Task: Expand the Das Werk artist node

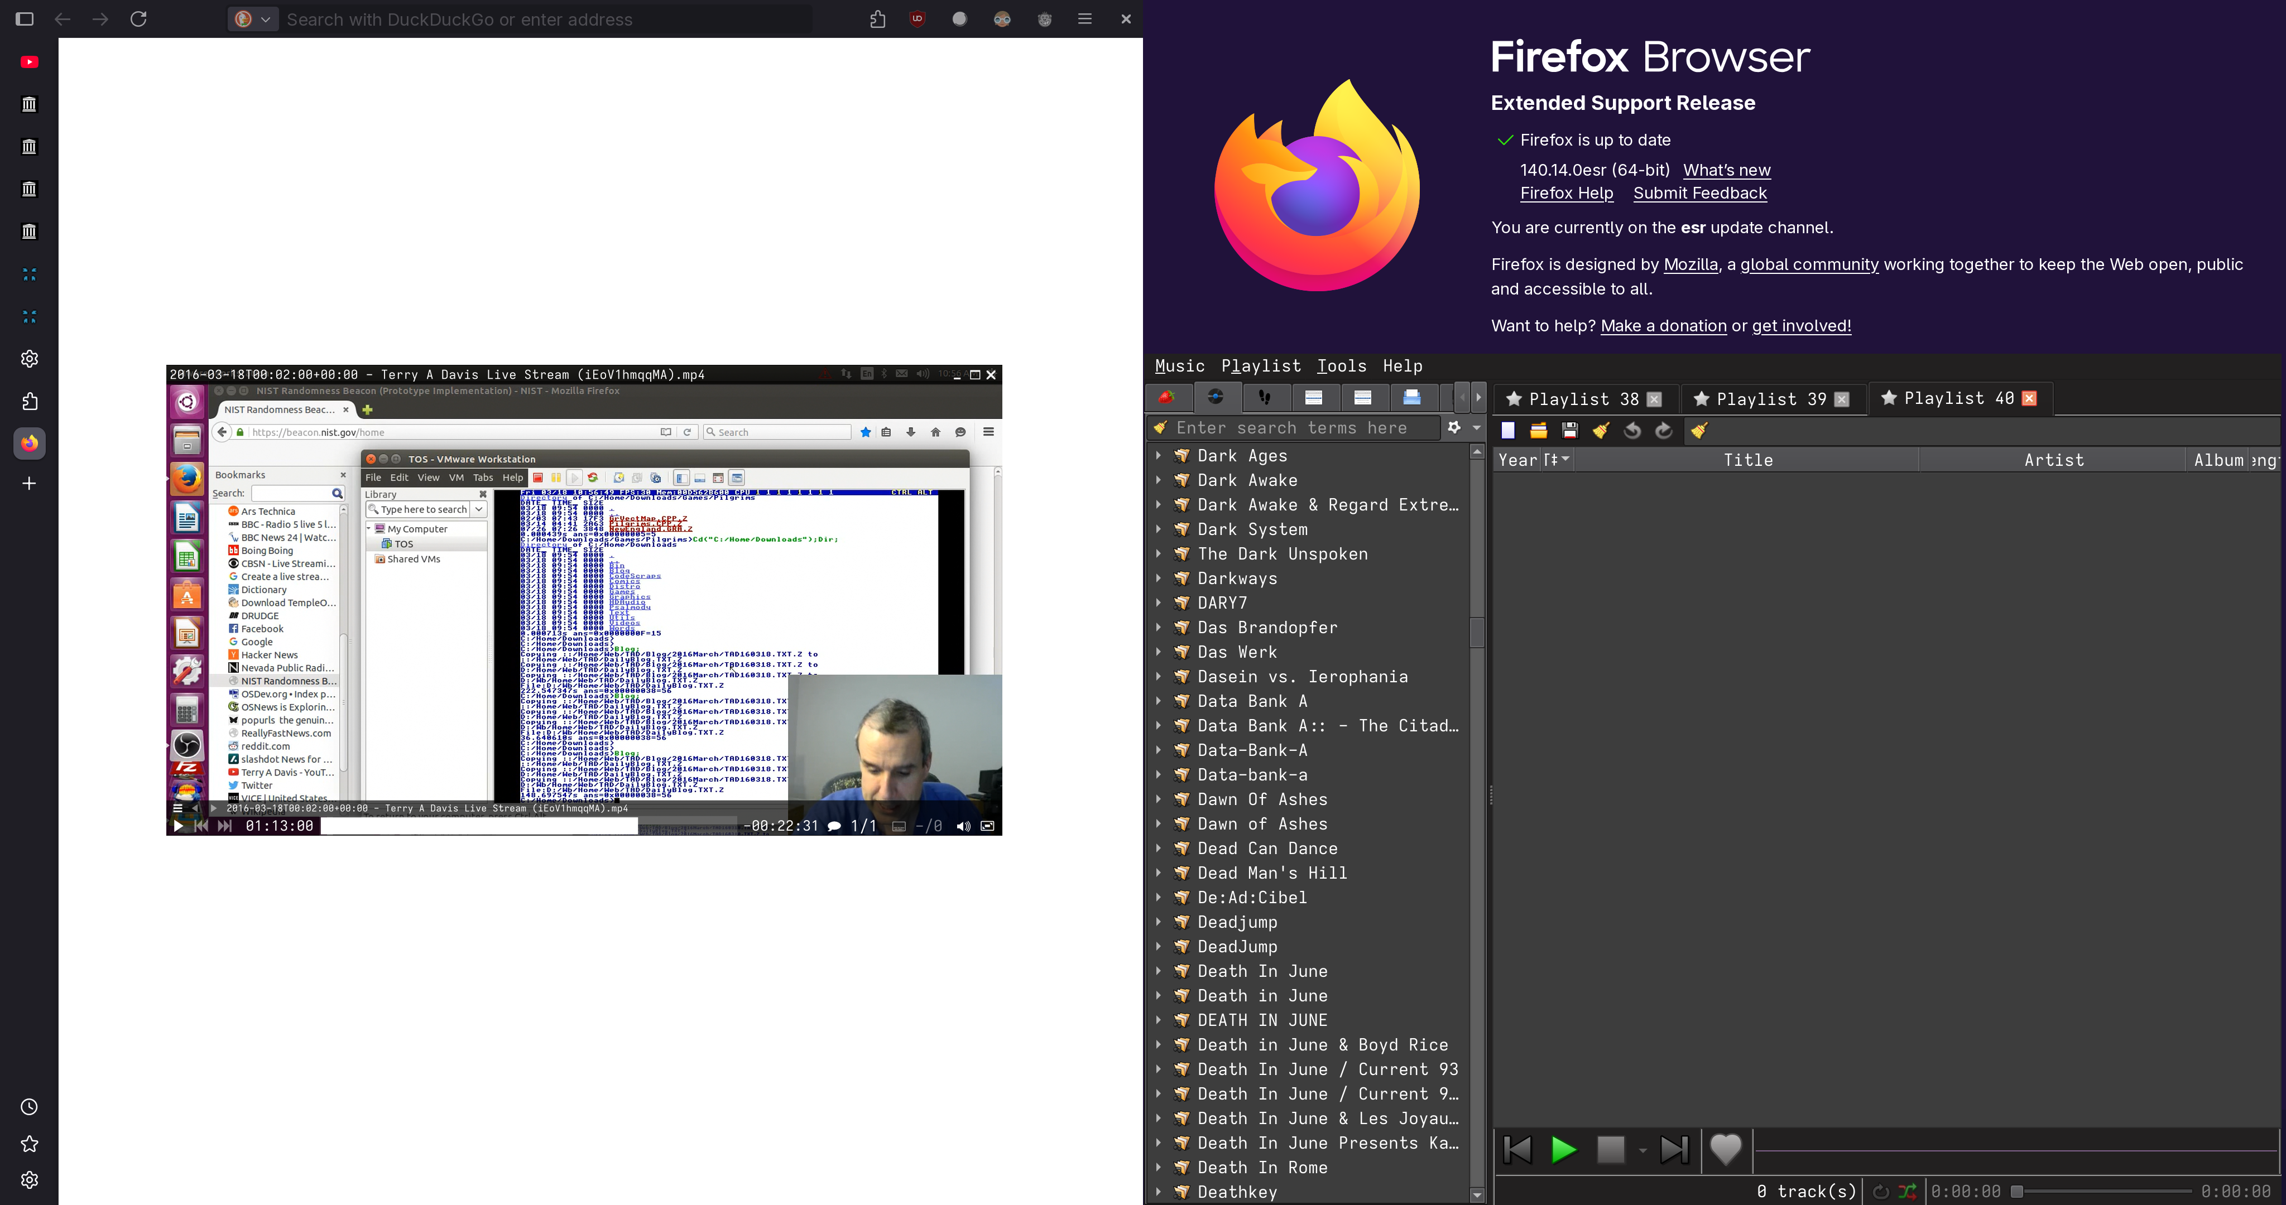Action: click(1158, 652)
